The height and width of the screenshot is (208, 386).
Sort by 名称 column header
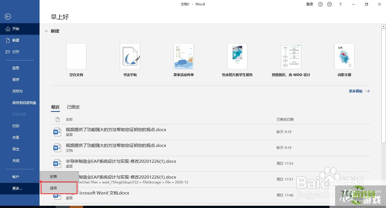click(x=69, y=120)
